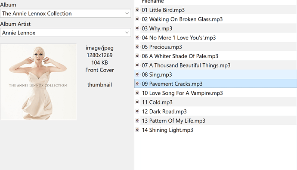Click the file icon beside 08 Sing.mp3
This screenshot has height=170, width=297.
137,74
